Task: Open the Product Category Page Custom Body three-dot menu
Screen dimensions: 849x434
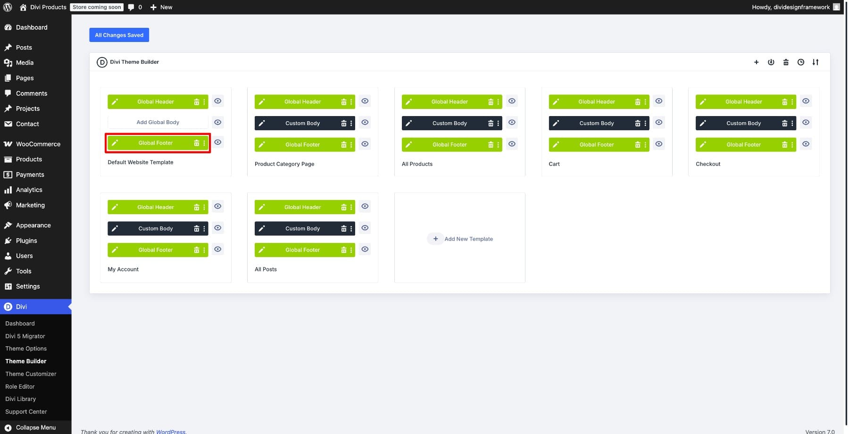Action: (x=351, y=123)
